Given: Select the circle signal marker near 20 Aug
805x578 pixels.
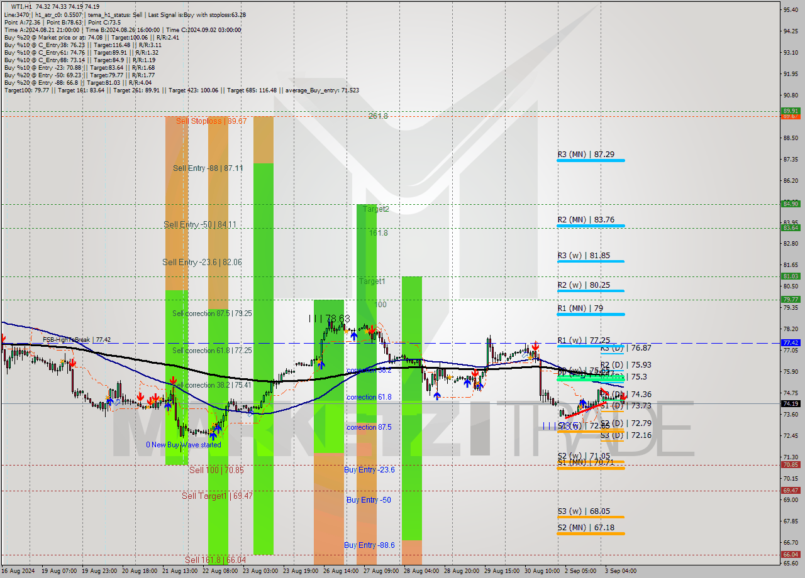Looking at the screenshot, I should (x=117, y=402).
